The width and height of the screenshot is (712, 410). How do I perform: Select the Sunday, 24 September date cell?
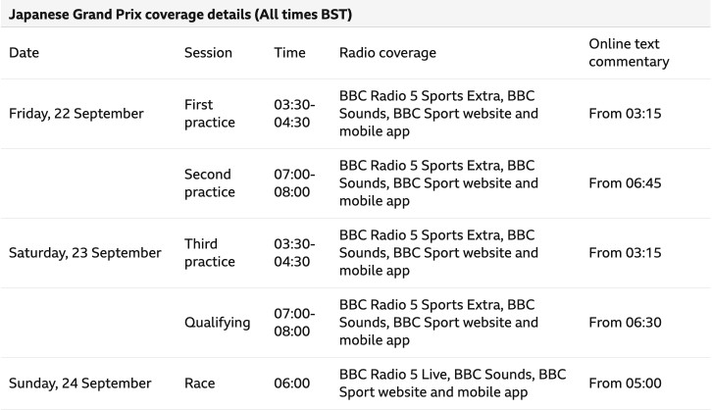click(79, 384)
